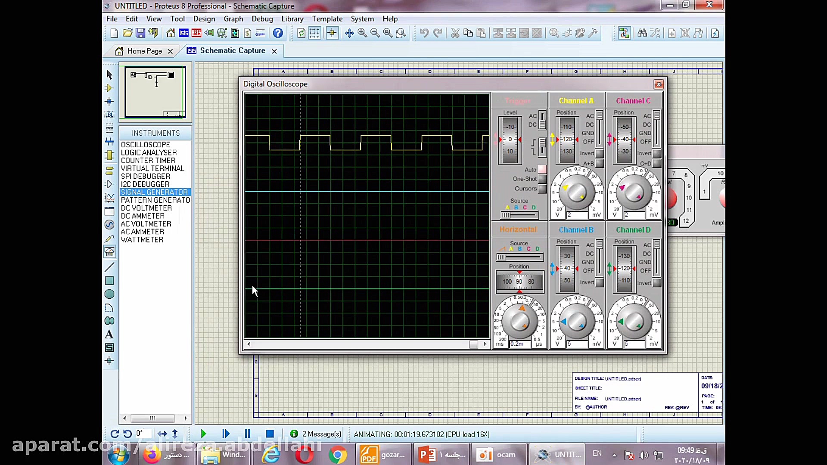Screen dimensions: 827x465
Task: Select the 2D Graphics Text tool
Action: pos(109,335)
